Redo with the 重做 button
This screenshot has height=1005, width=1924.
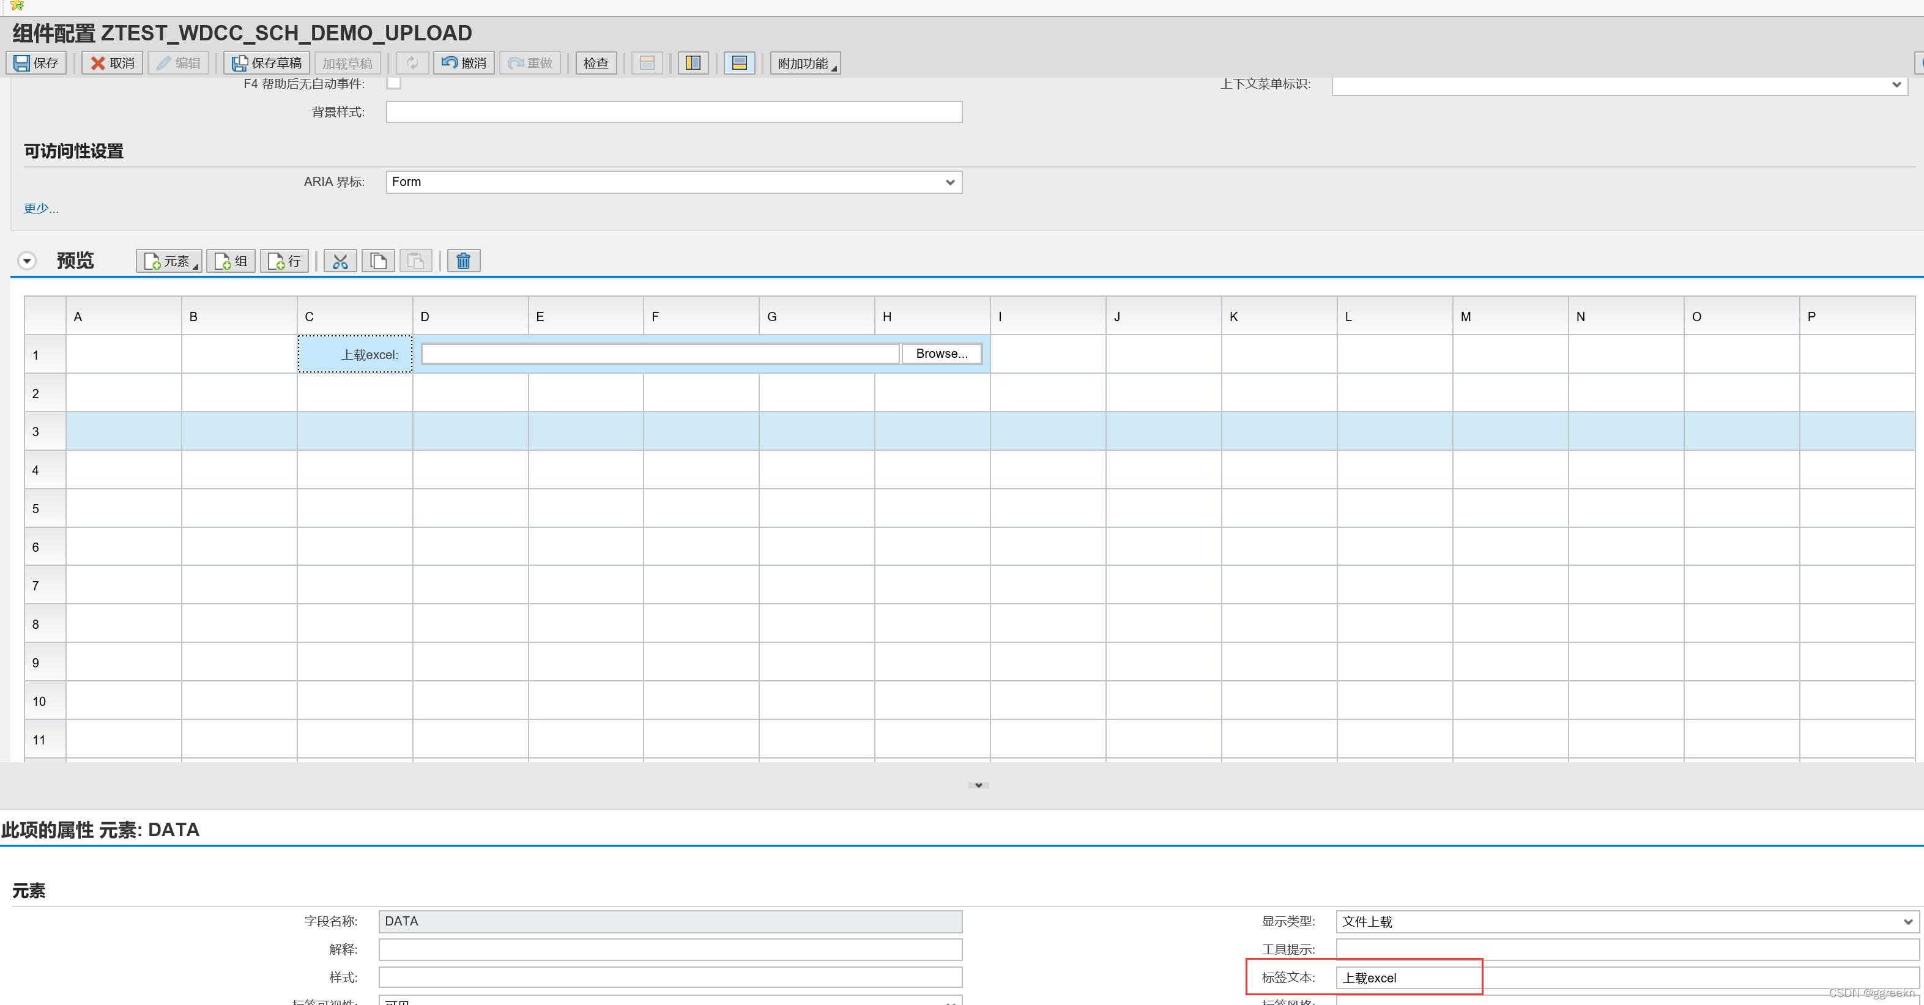click(x=530, y=63)
